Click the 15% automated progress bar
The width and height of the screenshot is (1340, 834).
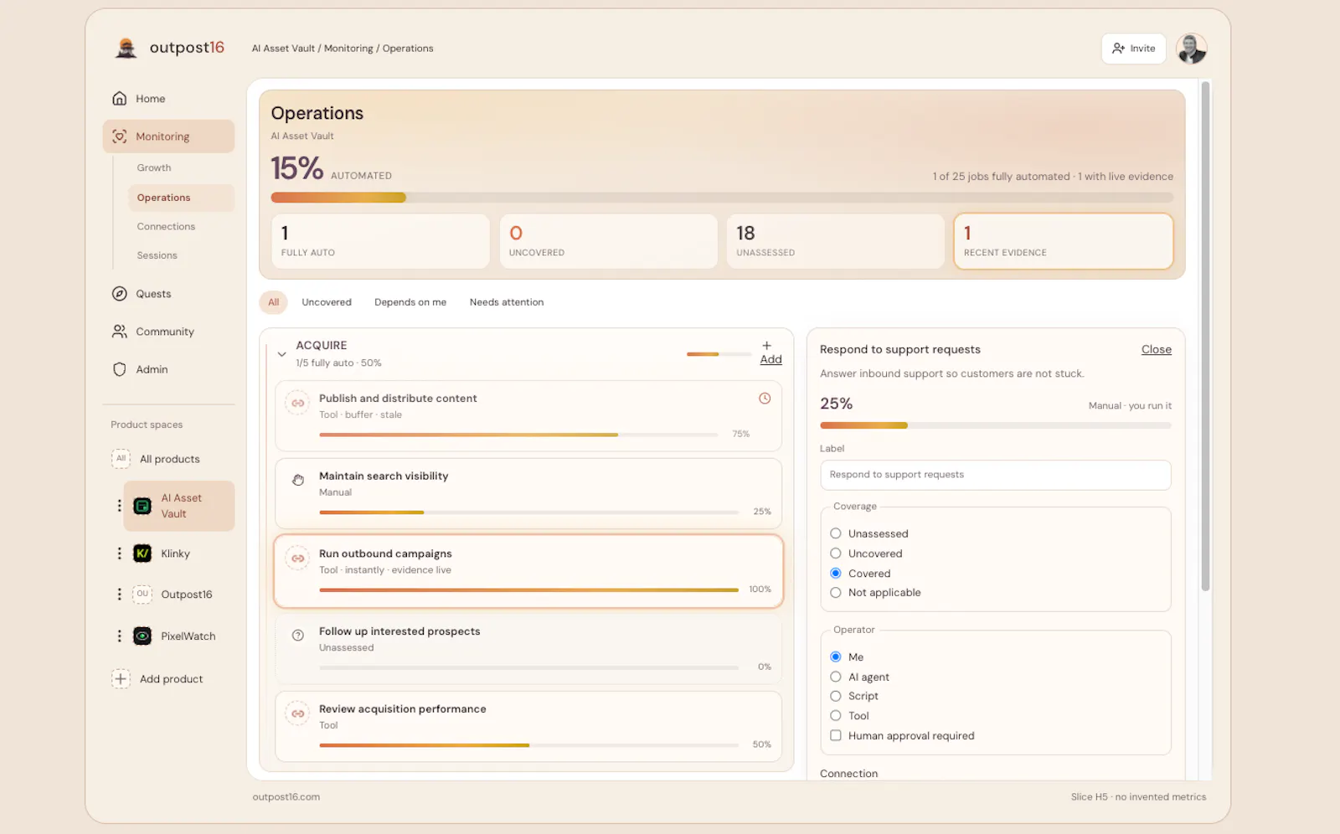coord(722,198)
